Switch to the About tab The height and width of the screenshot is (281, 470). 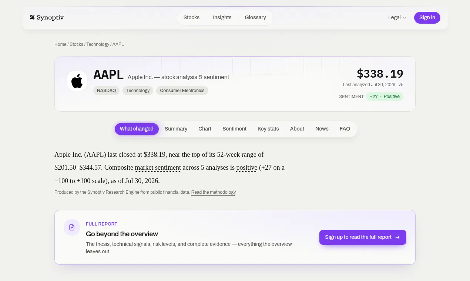(x=297, y=129)
